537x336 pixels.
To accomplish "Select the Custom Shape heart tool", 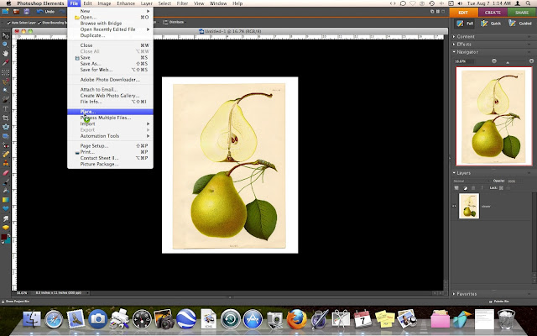I will [6, 208].
